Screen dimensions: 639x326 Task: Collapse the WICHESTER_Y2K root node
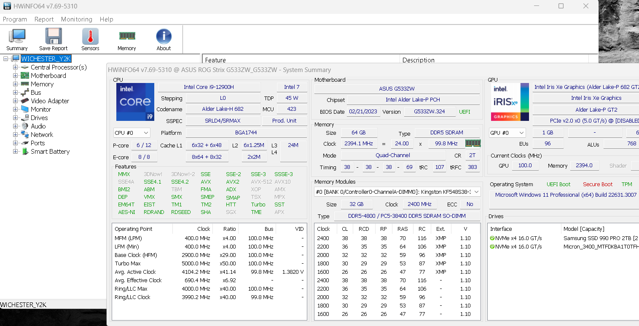click(x=6, y=59)
